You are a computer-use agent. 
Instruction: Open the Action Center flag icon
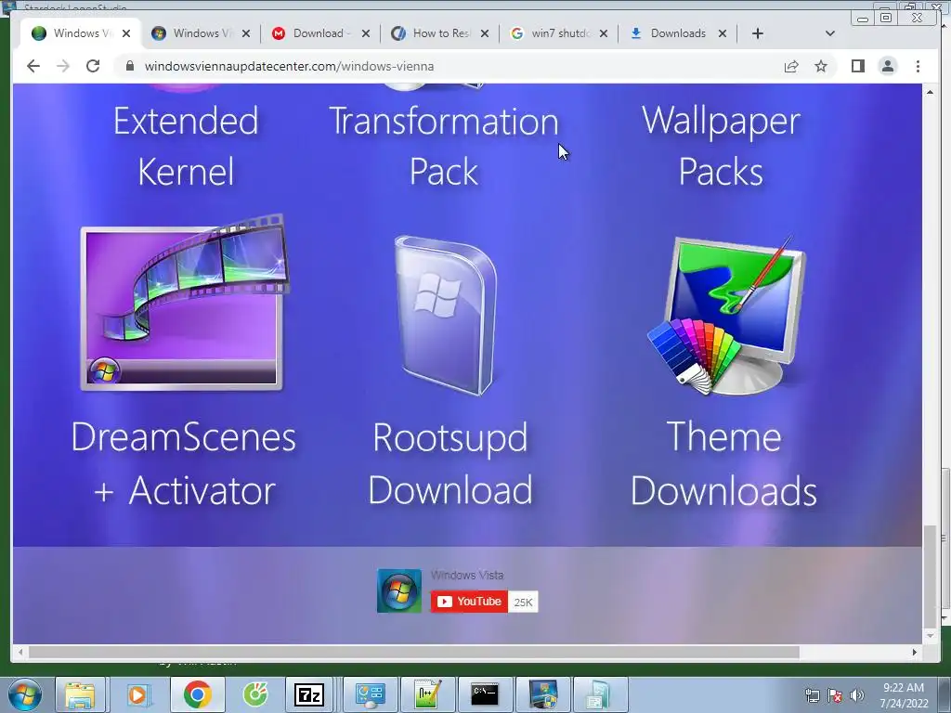click(x=835, y=695)
